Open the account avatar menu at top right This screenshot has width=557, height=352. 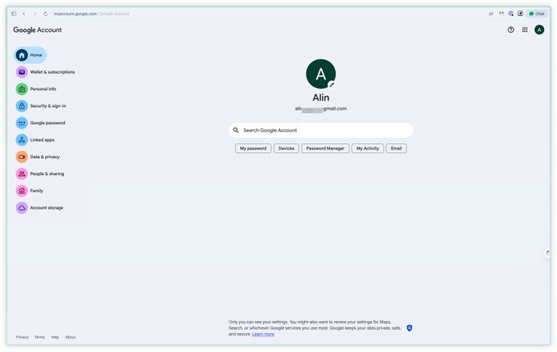(x=539, y=29)
